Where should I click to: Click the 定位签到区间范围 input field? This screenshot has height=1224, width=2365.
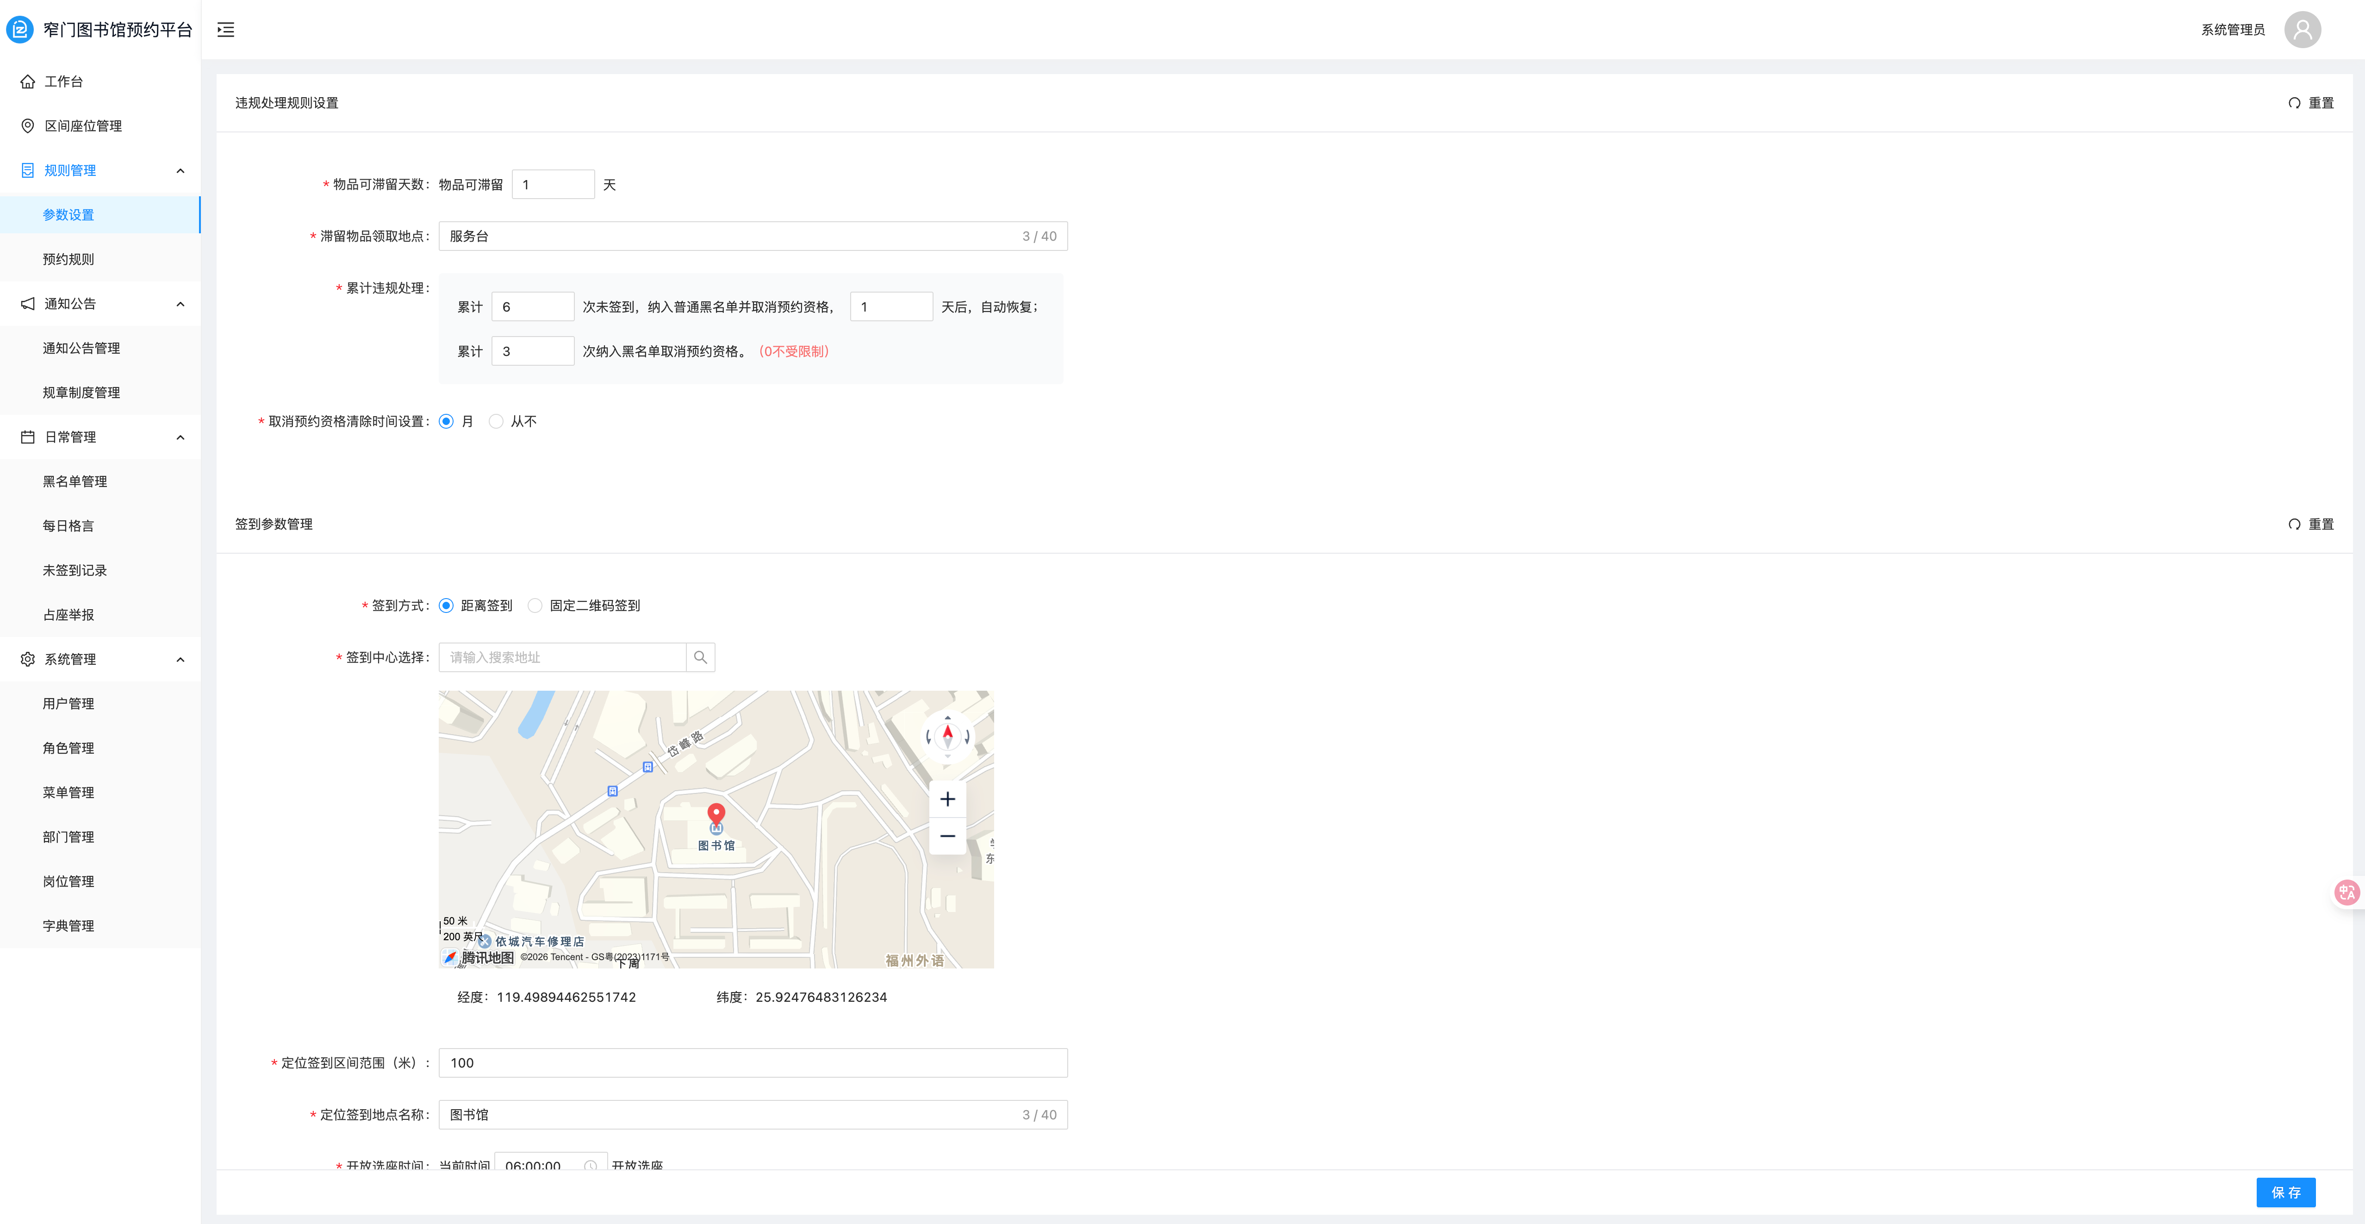(x=753, y=1062)
